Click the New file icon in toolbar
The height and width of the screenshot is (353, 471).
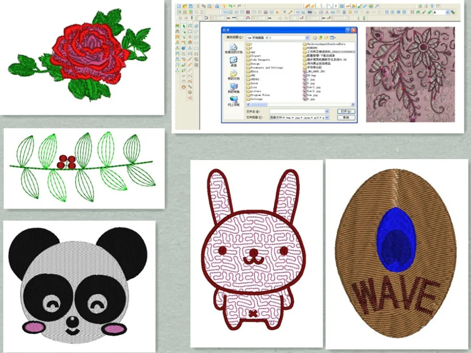tap(179, 6)
